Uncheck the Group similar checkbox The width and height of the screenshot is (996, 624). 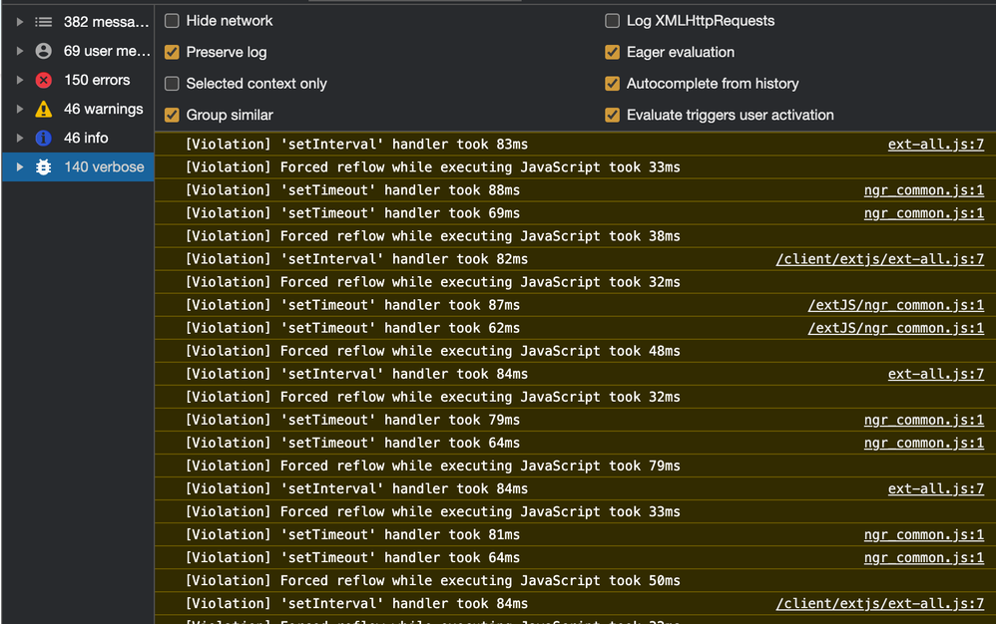(172, 115)
